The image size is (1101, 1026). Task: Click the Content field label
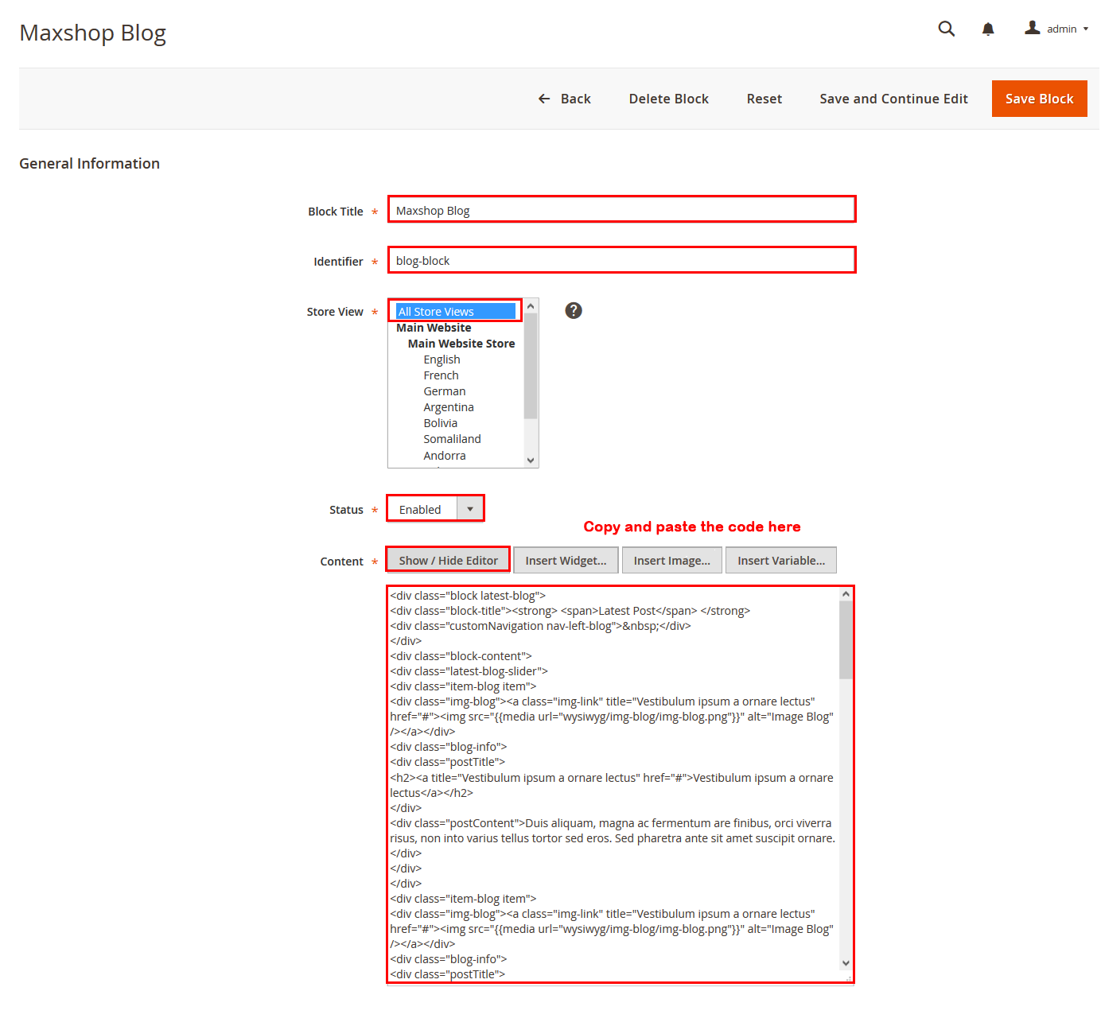click(x=341, y=561)
